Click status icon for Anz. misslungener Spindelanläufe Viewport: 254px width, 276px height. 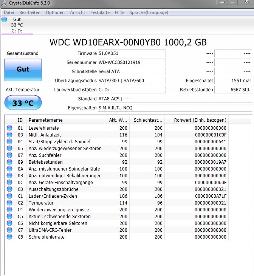[x=9, y=169]
